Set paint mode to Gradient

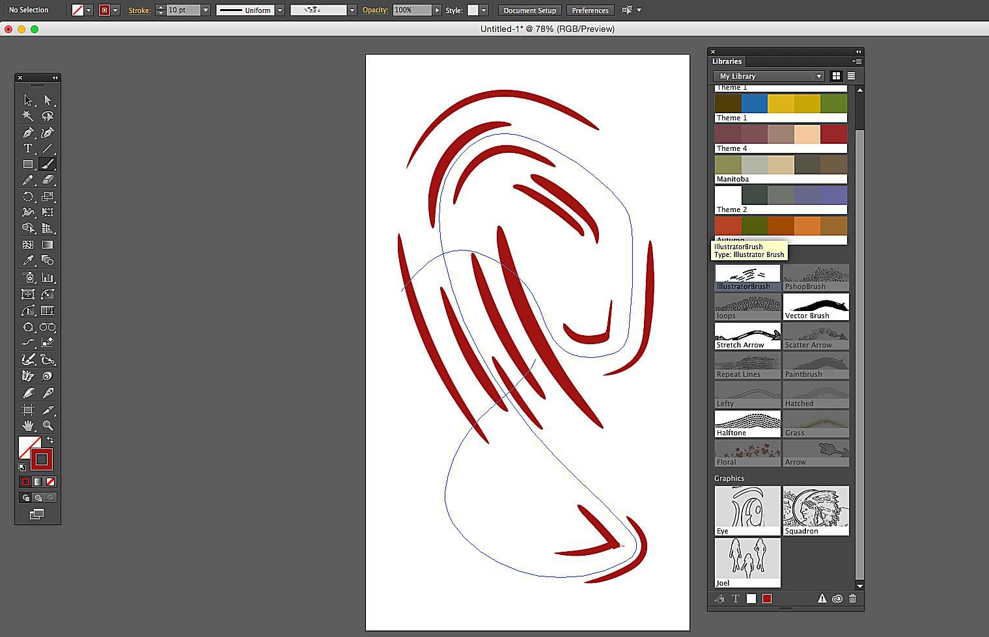(x=38, y=481)
